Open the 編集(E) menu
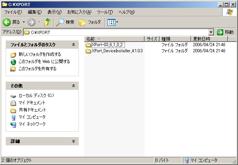This screenshot has height=165, width=238. pos(35,12)
